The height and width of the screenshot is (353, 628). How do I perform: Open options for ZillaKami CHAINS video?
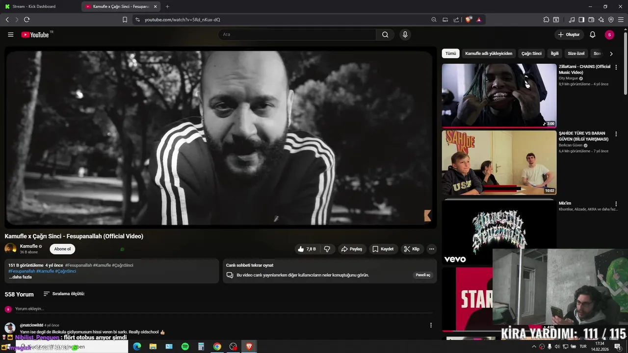click(616, 67)
